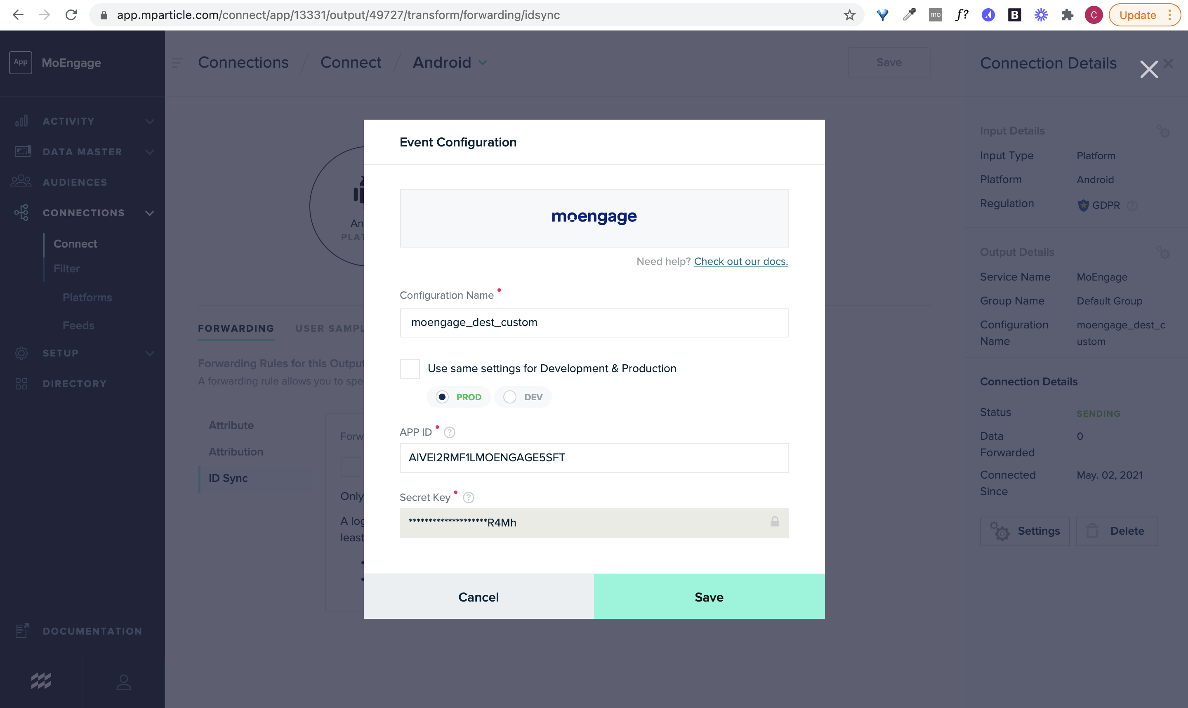Click the APP ID input field
The width and height of the screenshot is (1188, 708).
click(x=594, y=458)
